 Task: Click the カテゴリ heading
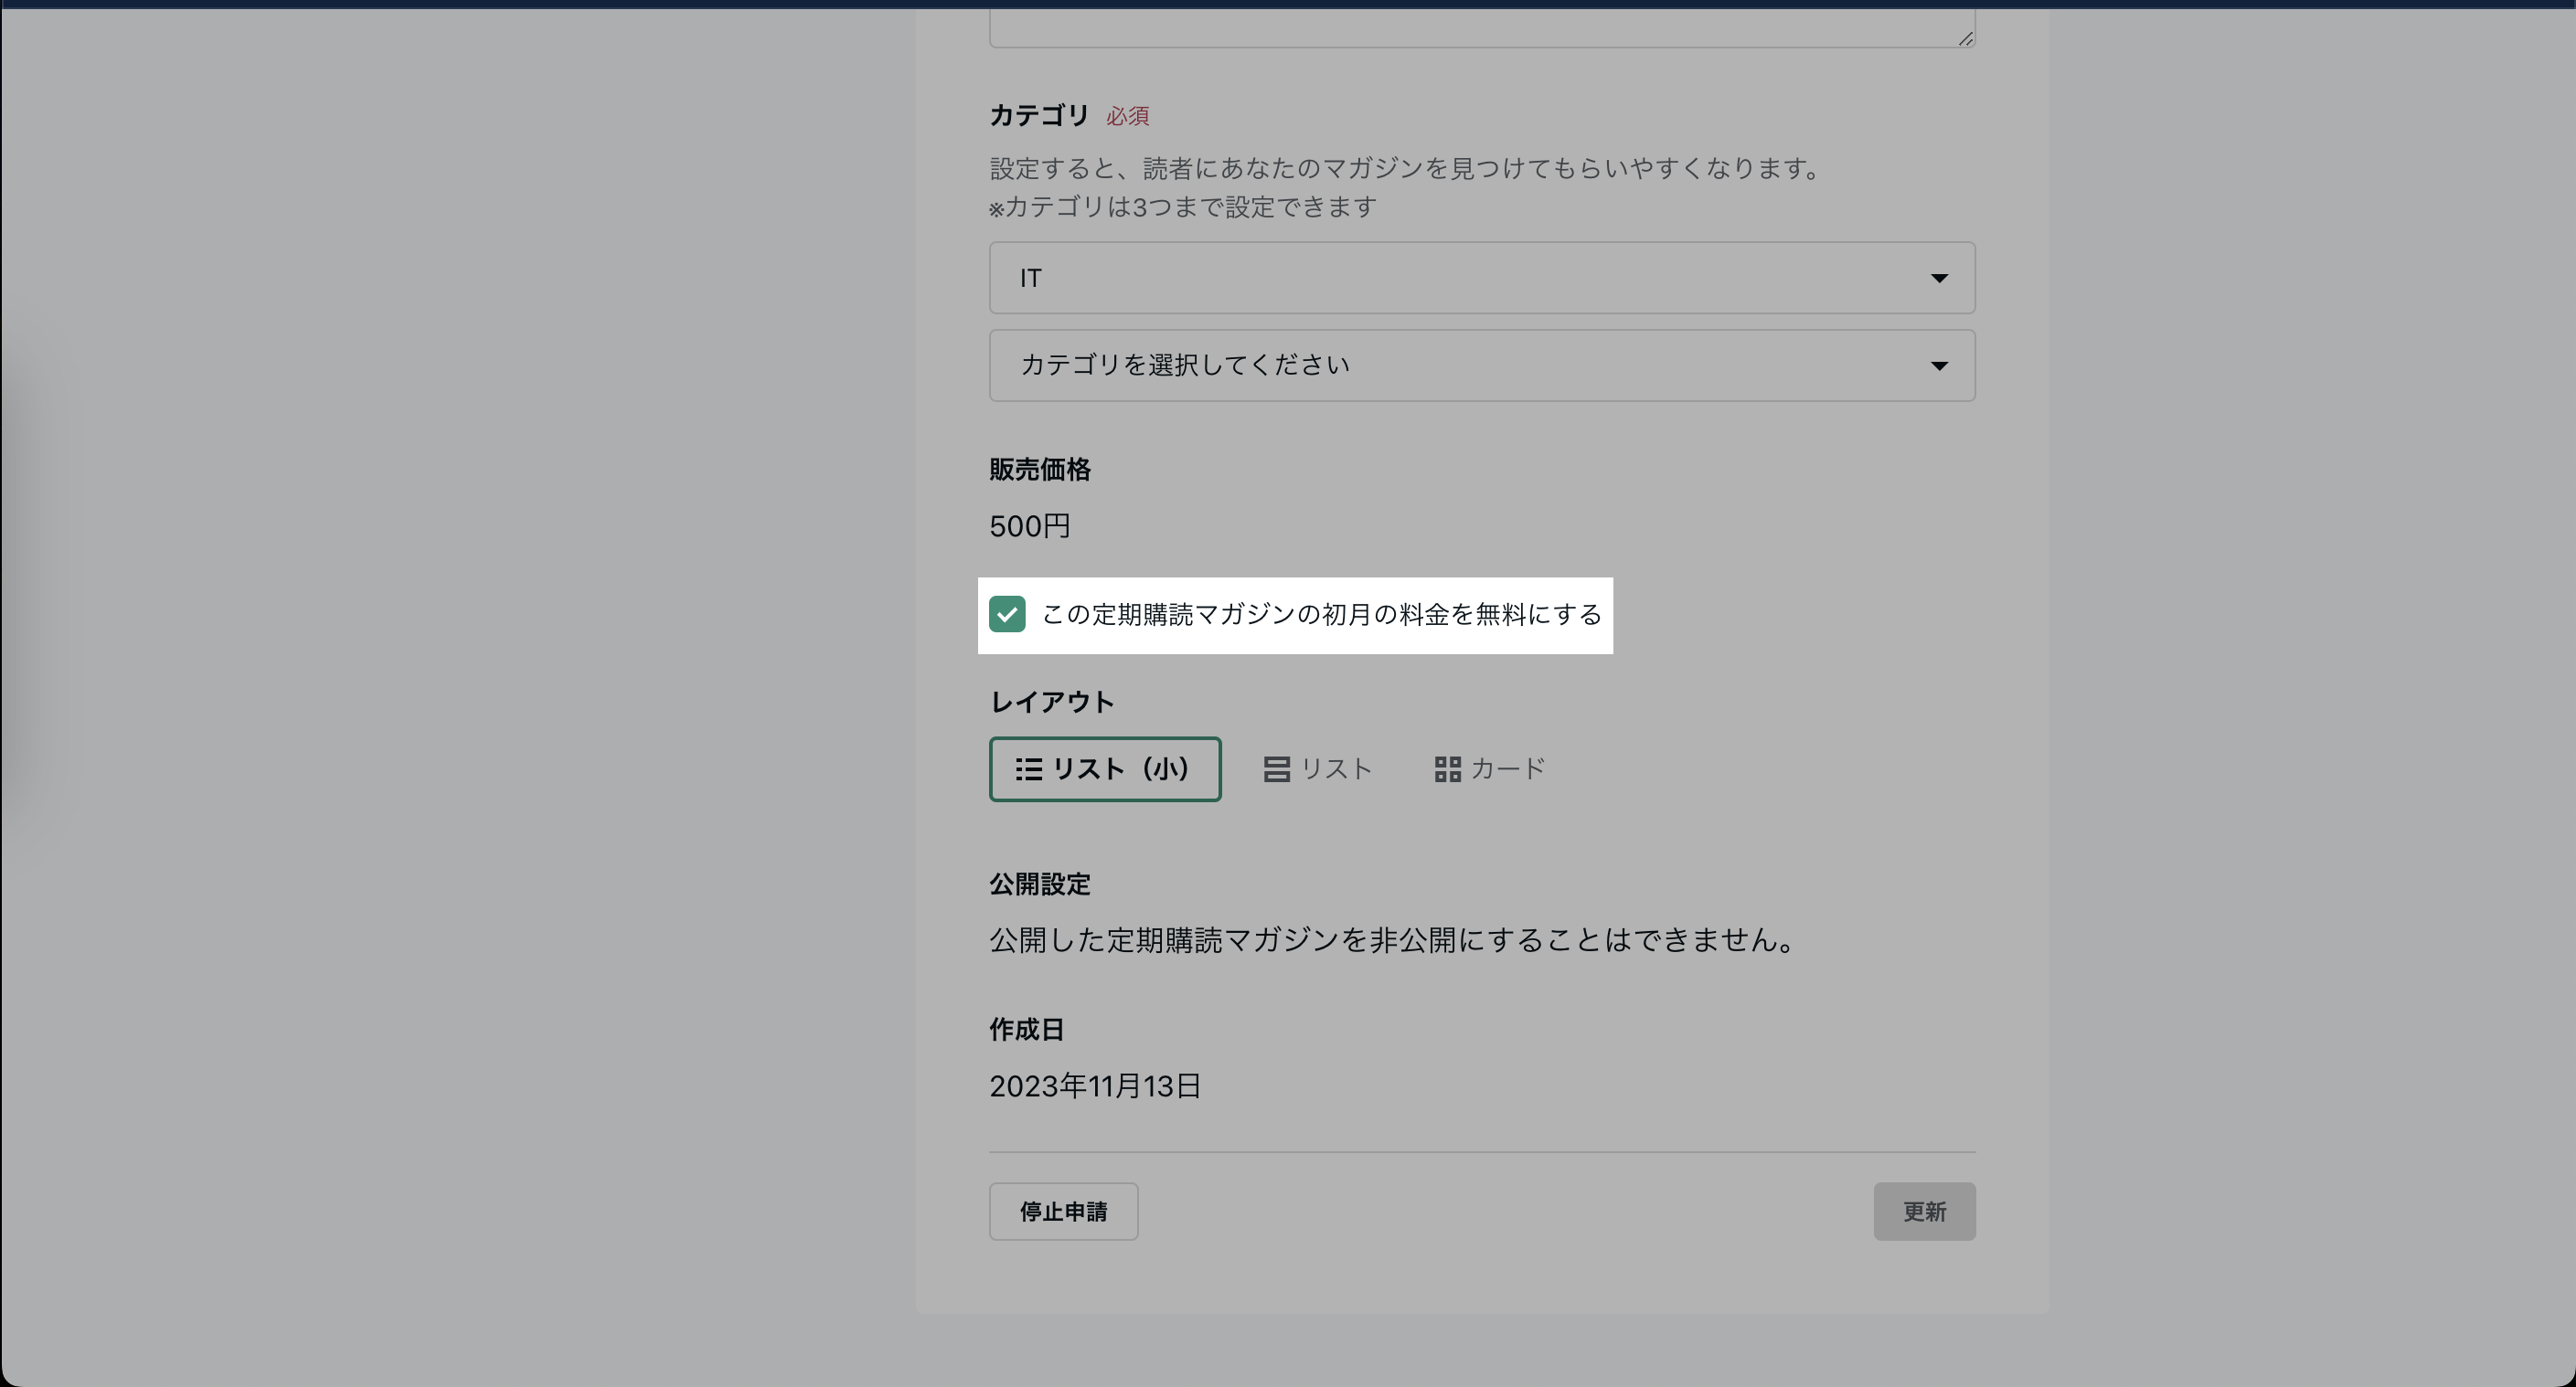click(x=1039, y=116)
